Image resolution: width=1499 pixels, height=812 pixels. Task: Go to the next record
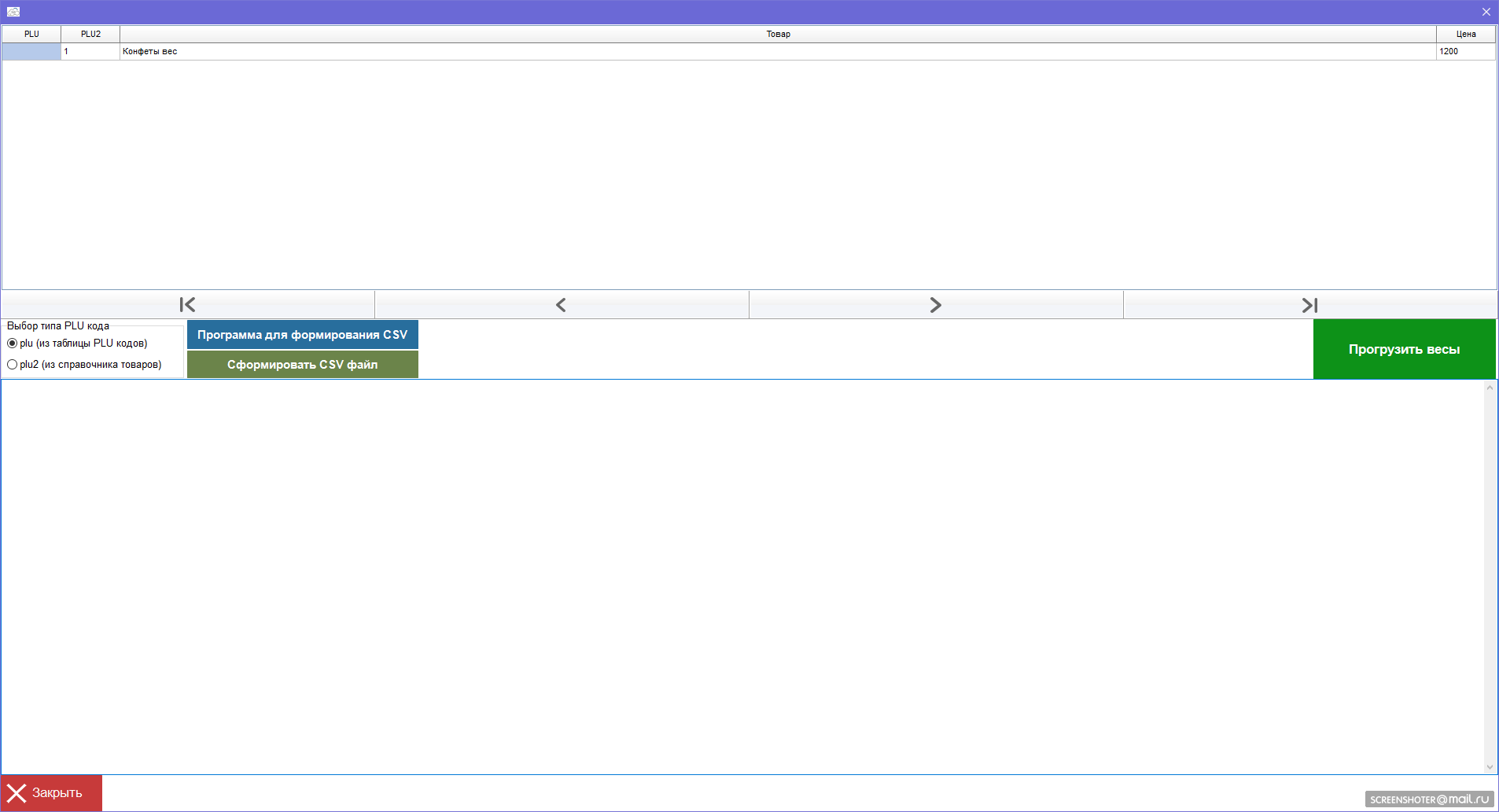(x=935, y=305)
